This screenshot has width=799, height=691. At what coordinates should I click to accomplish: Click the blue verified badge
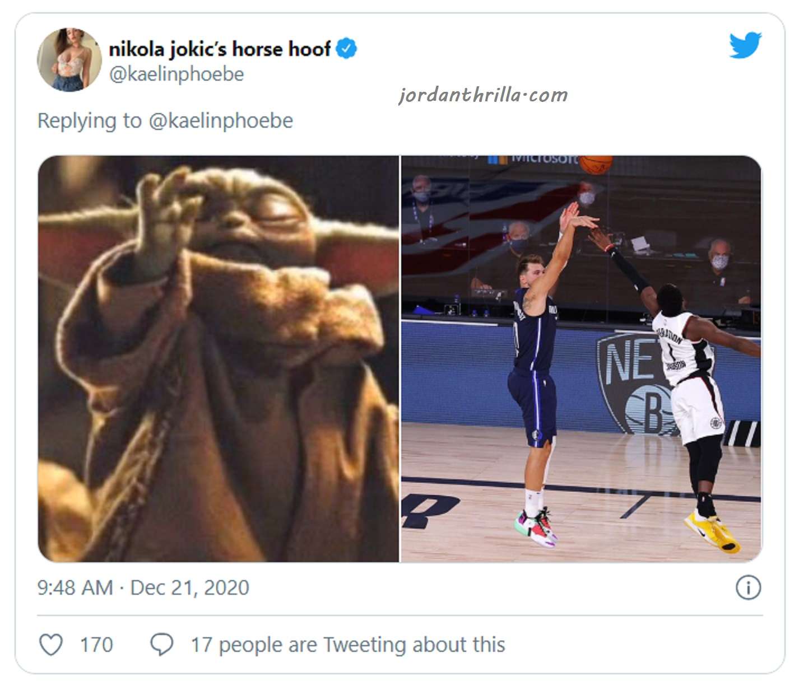click(346, 49)
